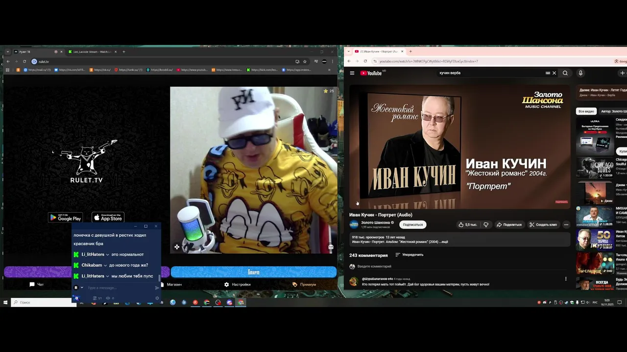Open chat identity dropdown beside R badge
Screen dimensions: 627x352
tap(82, 287)
